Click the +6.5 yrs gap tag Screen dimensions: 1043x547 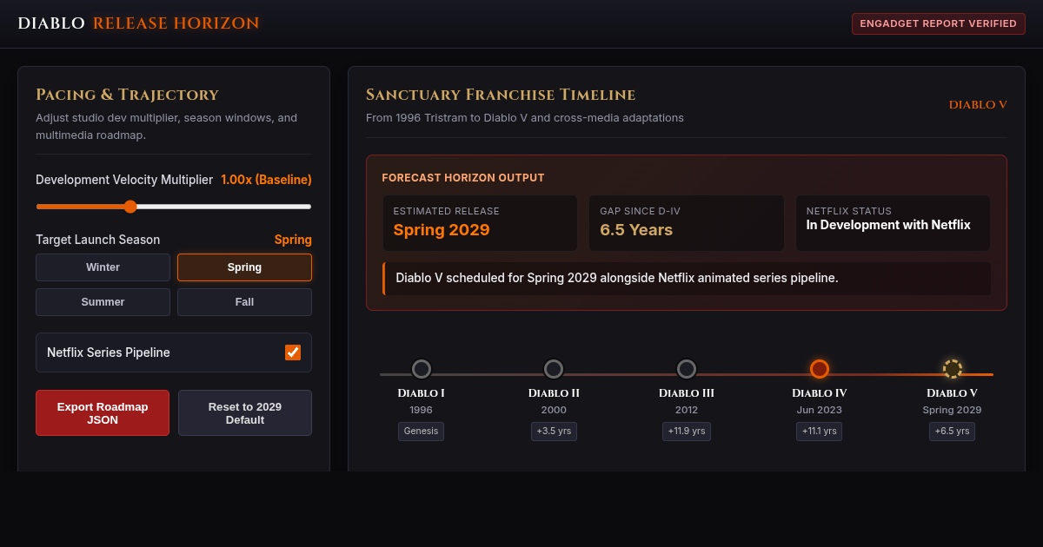[953, 432]
